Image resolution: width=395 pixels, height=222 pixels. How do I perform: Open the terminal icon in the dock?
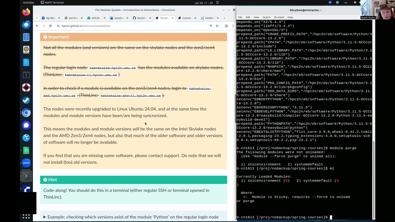tap(26, 176)
